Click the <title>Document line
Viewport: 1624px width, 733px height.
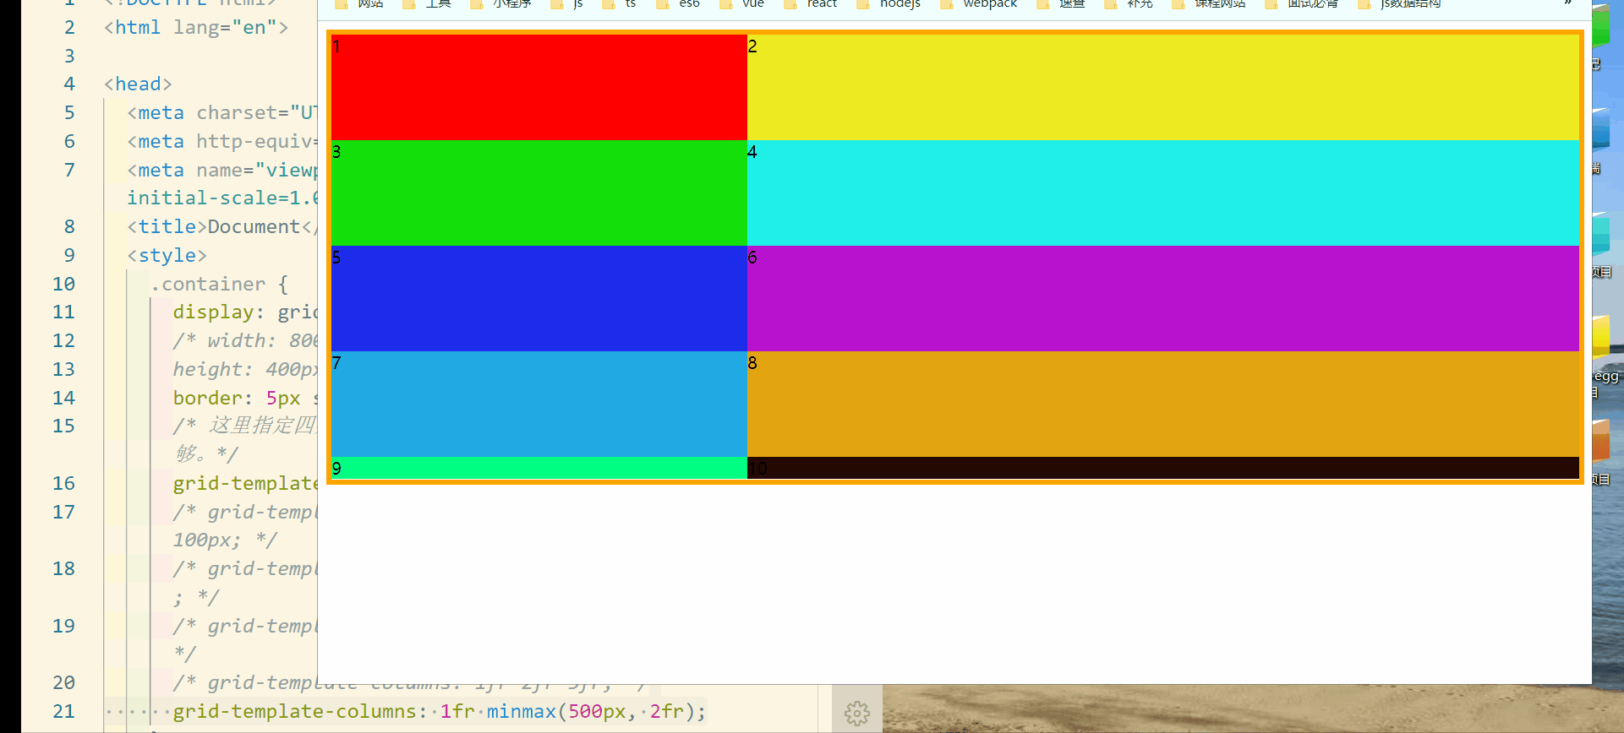coord(222,226)
